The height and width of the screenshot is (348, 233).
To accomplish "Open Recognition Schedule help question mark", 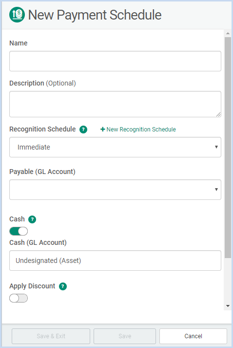I will [x=83, y=130].
